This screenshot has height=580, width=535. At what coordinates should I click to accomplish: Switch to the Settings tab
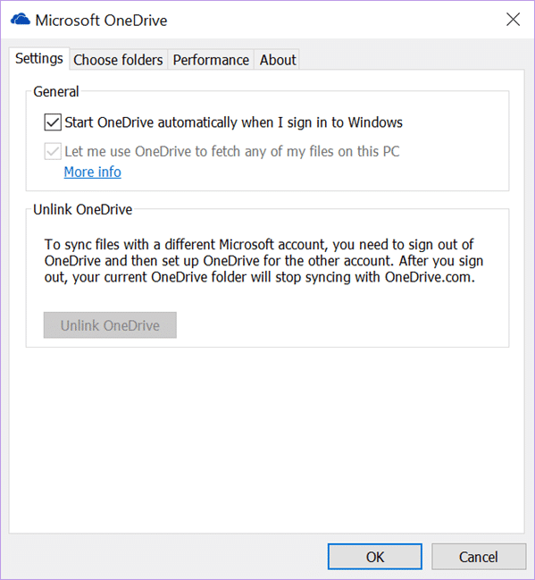tap(39, 58)
